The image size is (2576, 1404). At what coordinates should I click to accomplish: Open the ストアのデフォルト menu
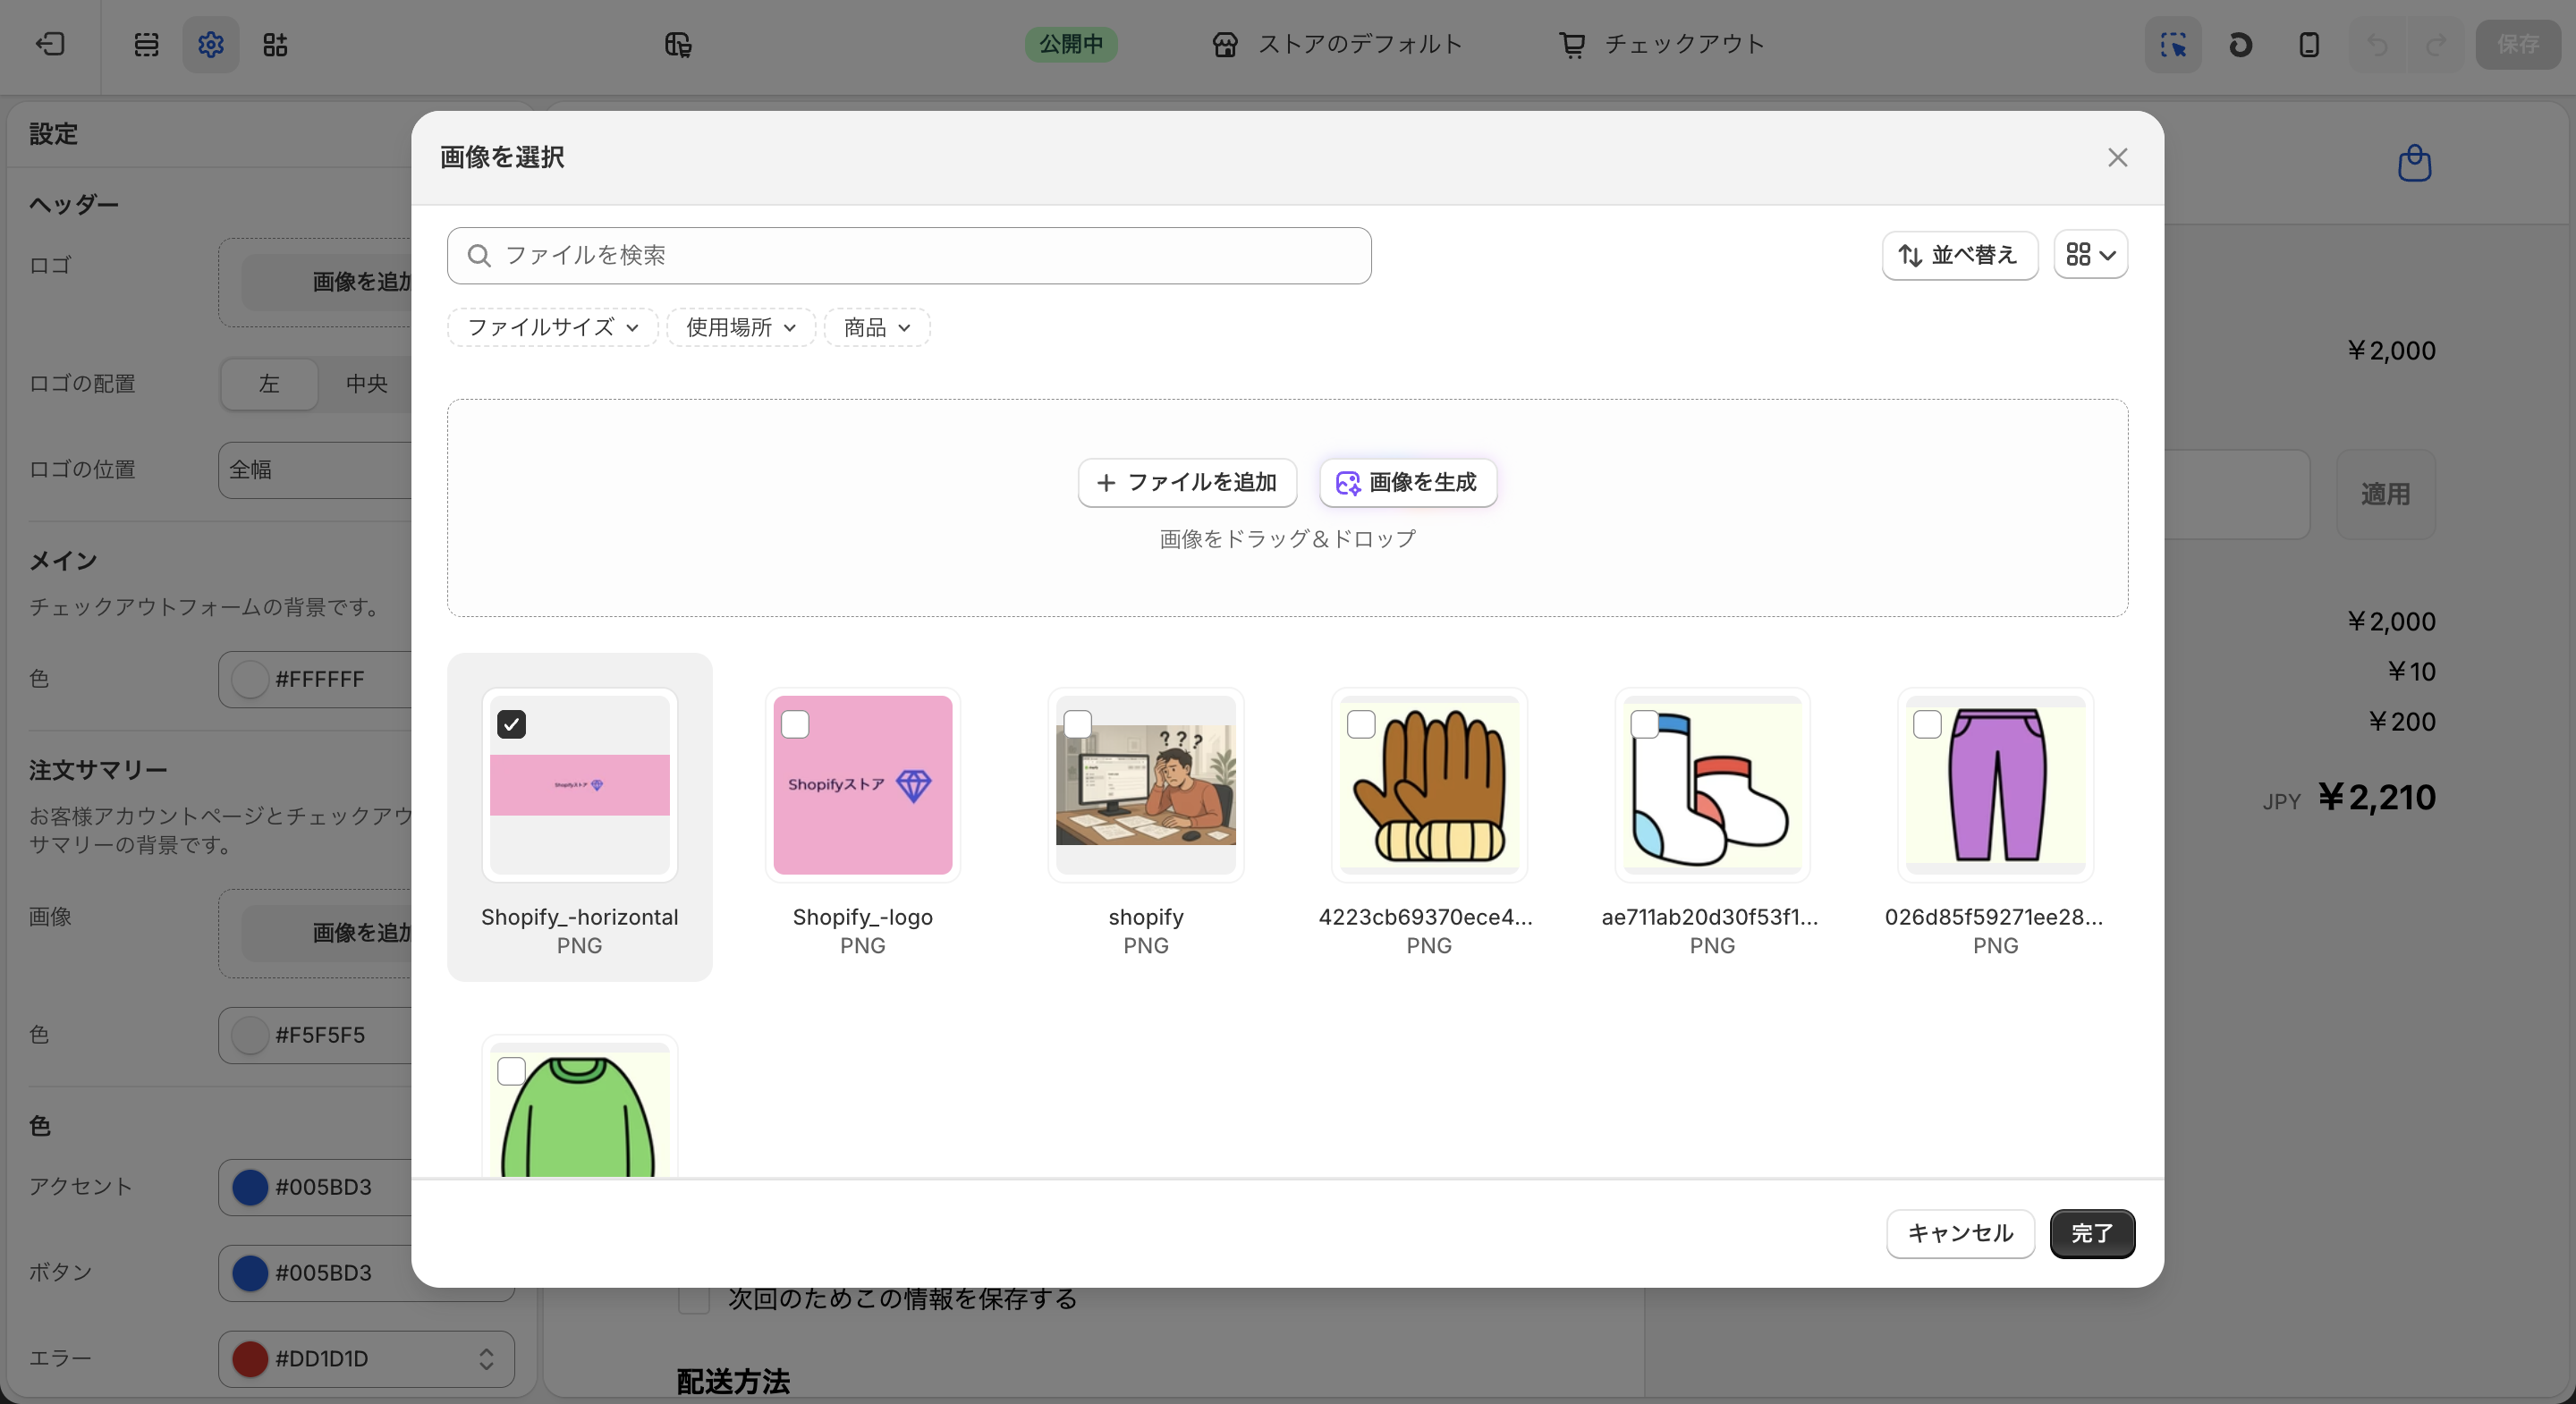point(1337,44)
